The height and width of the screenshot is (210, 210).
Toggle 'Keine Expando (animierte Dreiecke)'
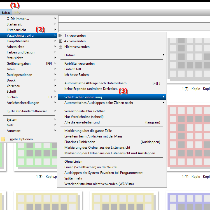pyautogui.click(x=112, y=89)
